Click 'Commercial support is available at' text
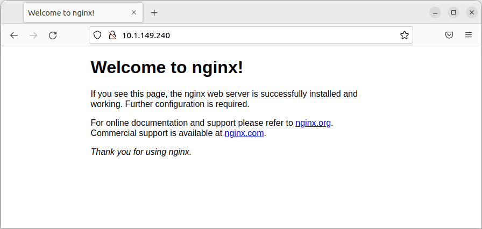Image resolution: width=482 pixels, height=229 pixels. tap(157, 133)
